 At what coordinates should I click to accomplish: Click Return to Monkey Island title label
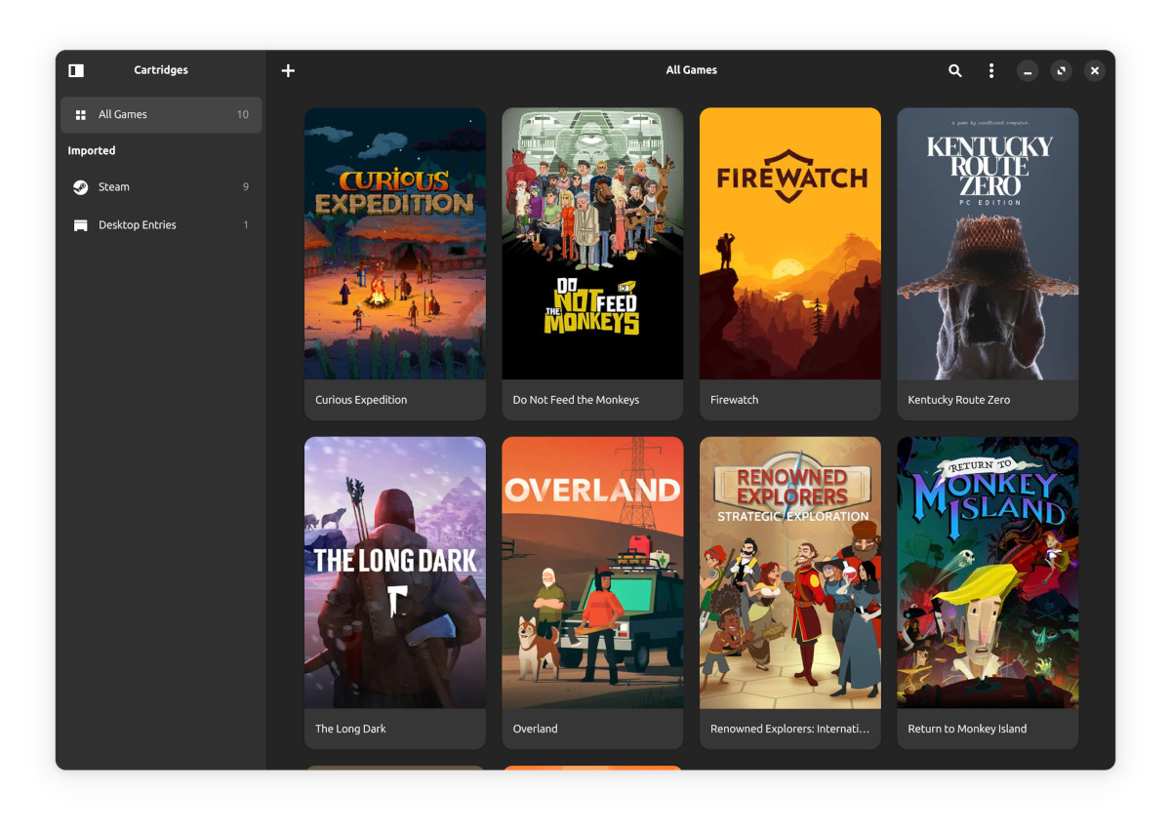[x=967, y=729]
